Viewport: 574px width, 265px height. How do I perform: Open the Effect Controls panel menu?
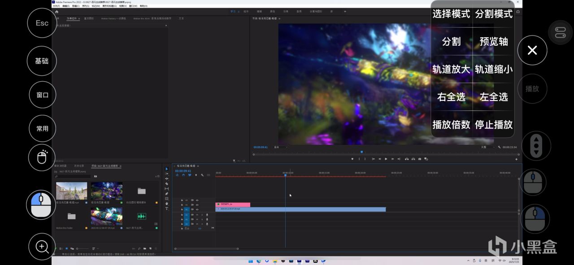[x=79, y=19]
